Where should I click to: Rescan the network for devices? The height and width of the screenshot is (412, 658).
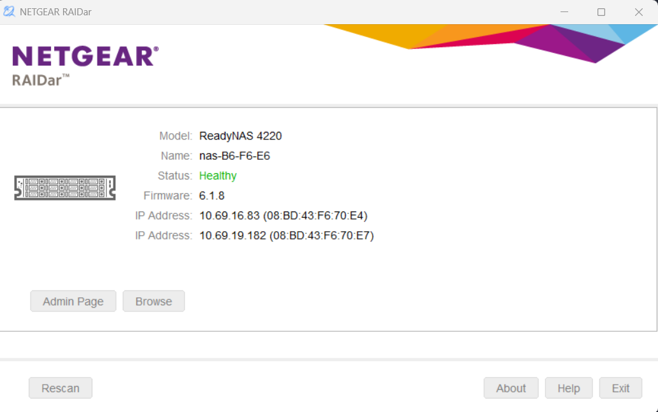(61, 388)
